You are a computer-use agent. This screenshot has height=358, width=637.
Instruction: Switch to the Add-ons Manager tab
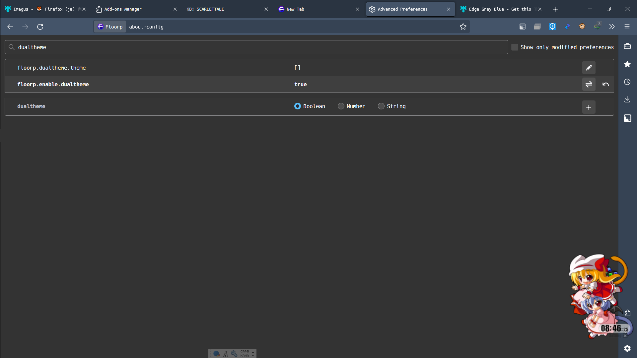click(x=123, y=9)
